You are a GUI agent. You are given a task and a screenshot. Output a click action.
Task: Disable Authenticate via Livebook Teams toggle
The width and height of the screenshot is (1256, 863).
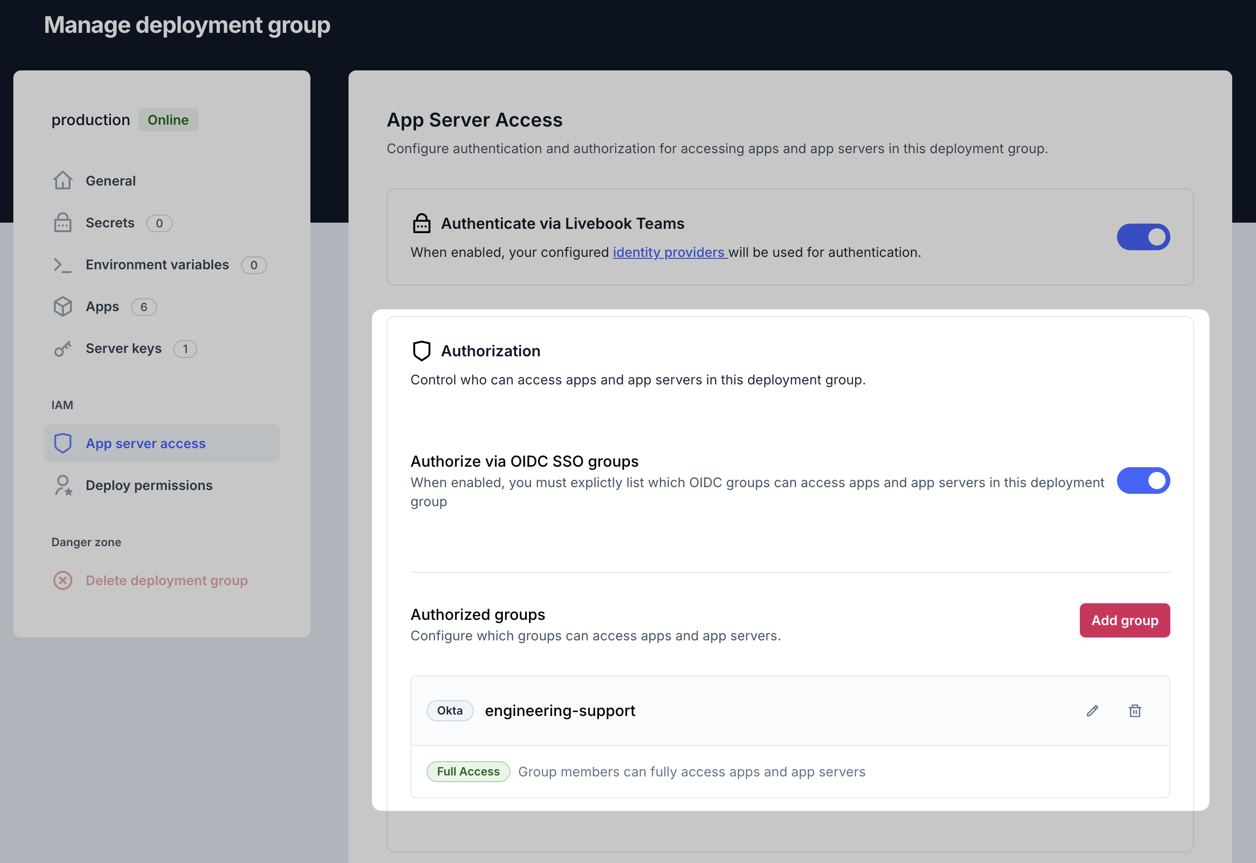[1143, 237]
